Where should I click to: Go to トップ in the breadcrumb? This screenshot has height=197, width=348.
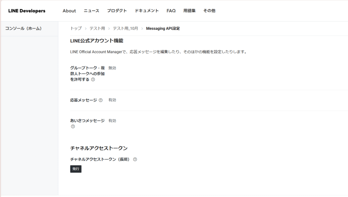(76, 28)
